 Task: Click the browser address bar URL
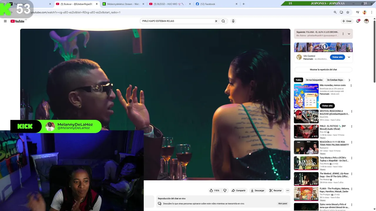tap(76, 12)
